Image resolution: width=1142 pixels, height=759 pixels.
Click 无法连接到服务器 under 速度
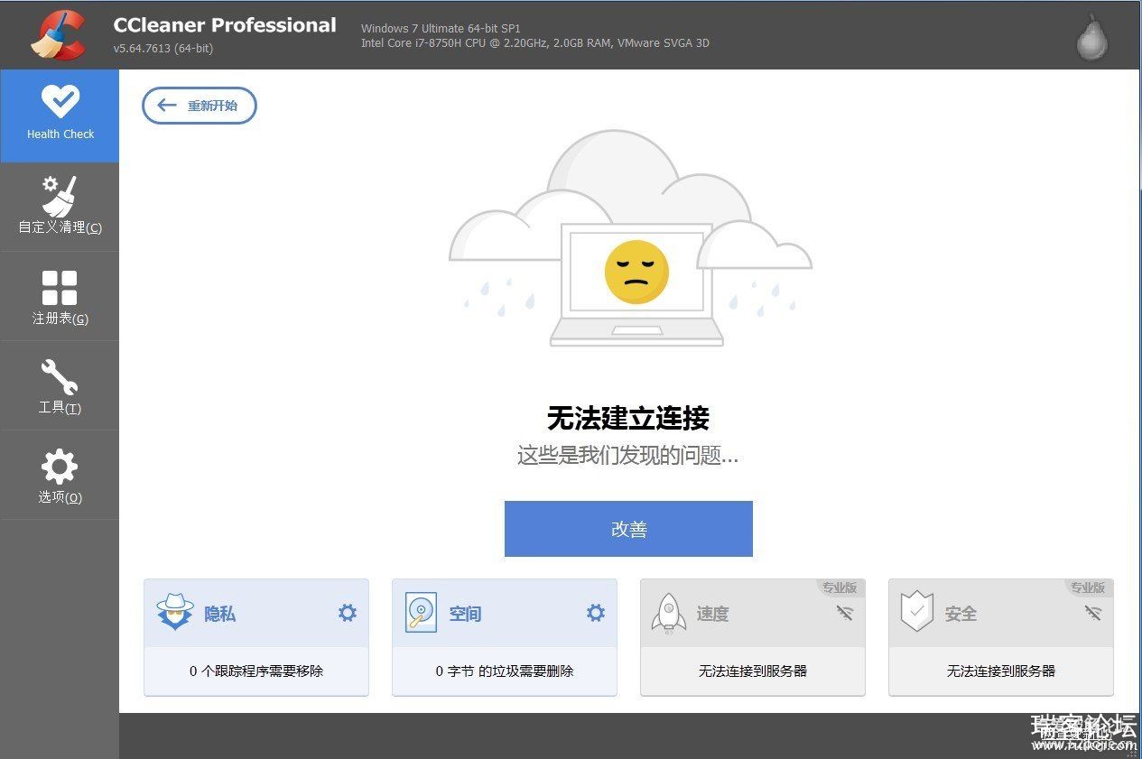pos(753,671)
